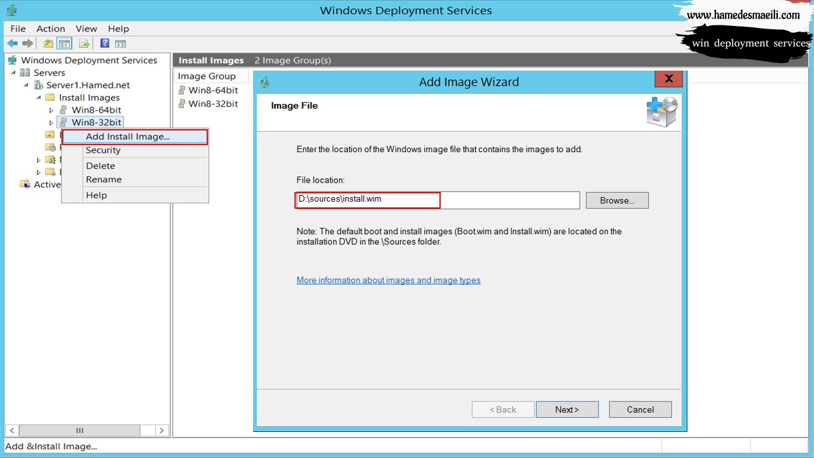Open the Help toolbar question mark icon
814x458 pixels.
[105, 43]
